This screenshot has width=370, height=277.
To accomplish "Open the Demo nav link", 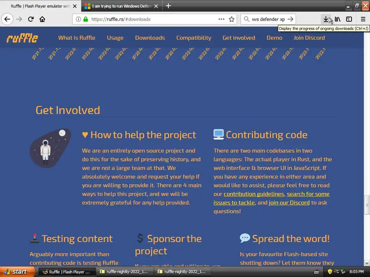I will (274, 38).
